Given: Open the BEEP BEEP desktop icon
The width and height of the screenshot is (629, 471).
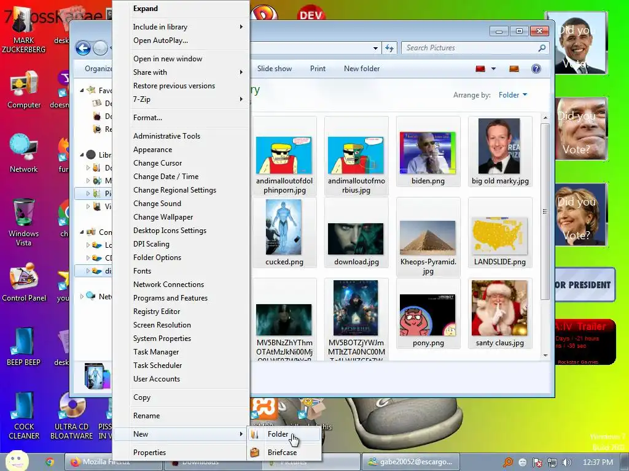Looking at the screenshot, I should coord(24,347).
